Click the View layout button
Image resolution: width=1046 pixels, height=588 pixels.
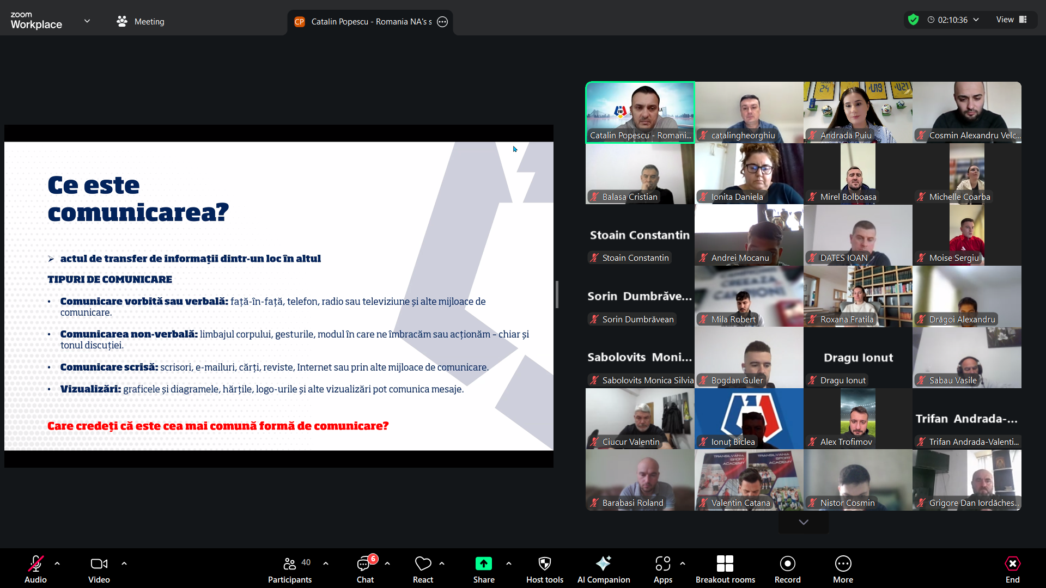pyautogui.click(x=1011, y=20)
